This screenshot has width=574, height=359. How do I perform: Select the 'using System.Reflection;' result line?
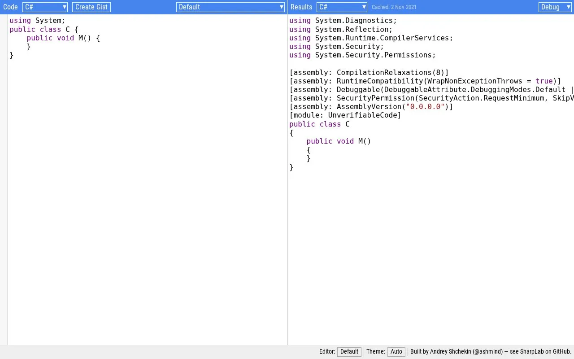341,30
